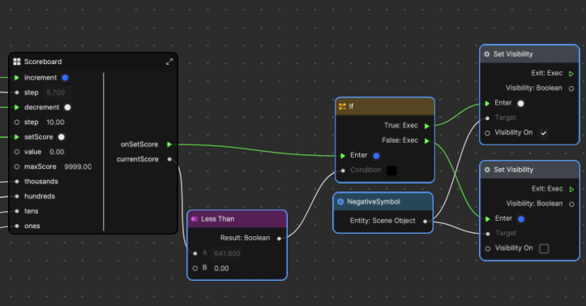
Task: Click white dot beside upper Set Visibility Enter
Action: pyautogui.click(x=520, y=103)
